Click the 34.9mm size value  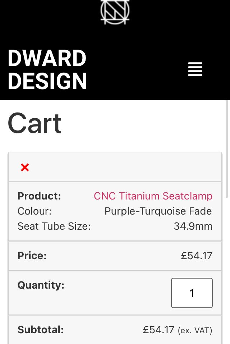(193, 226)
